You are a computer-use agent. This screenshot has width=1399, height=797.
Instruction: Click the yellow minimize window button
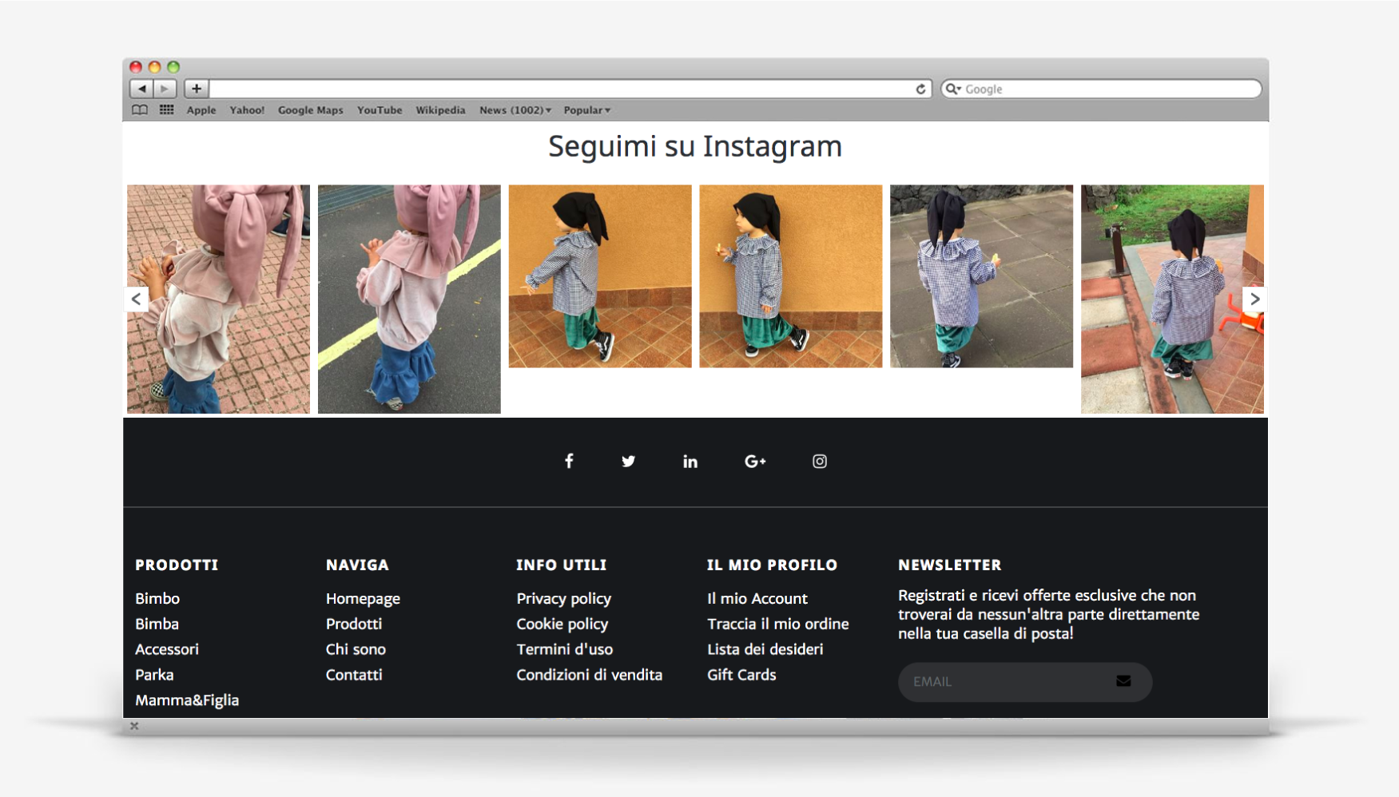click(154, 67)
